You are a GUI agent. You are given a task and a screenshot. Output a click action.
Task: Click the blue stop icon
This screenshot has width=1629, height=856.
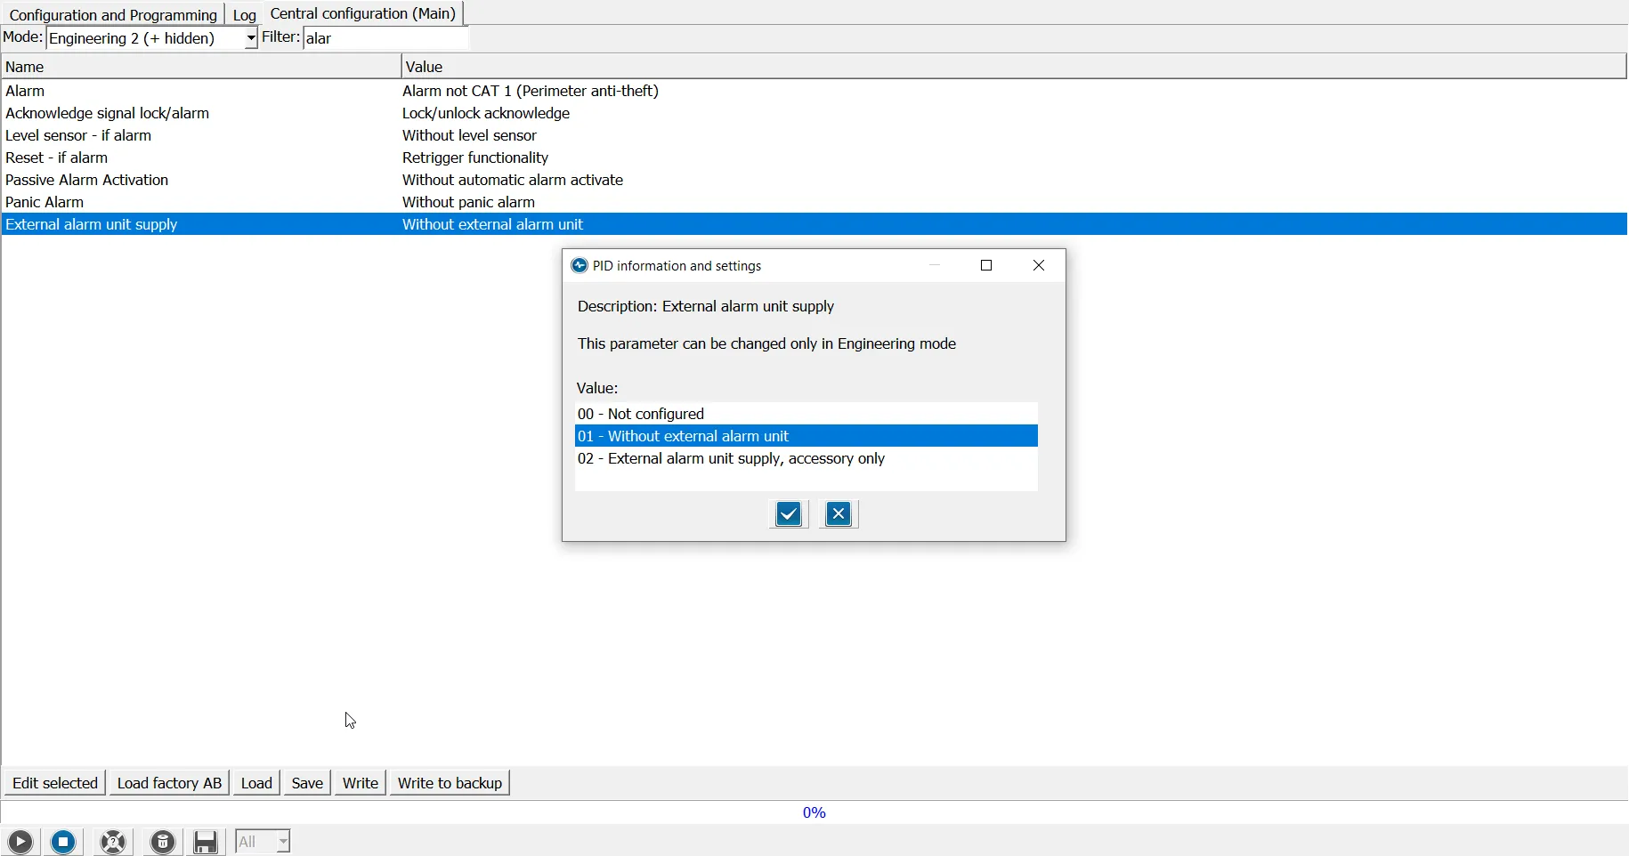pos(64,842)
